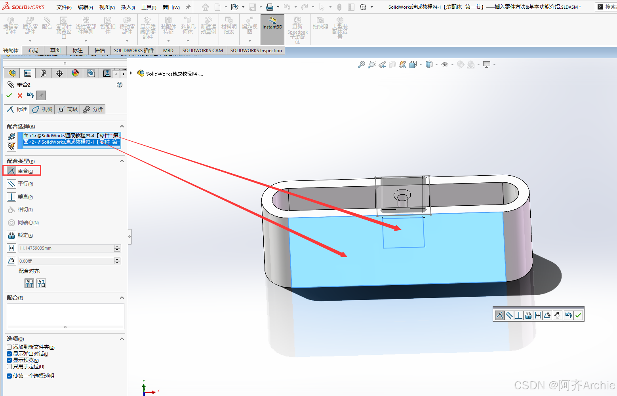Open the View Orientation dropdown arrow
The image size is (617, 396).
(421, 64)
